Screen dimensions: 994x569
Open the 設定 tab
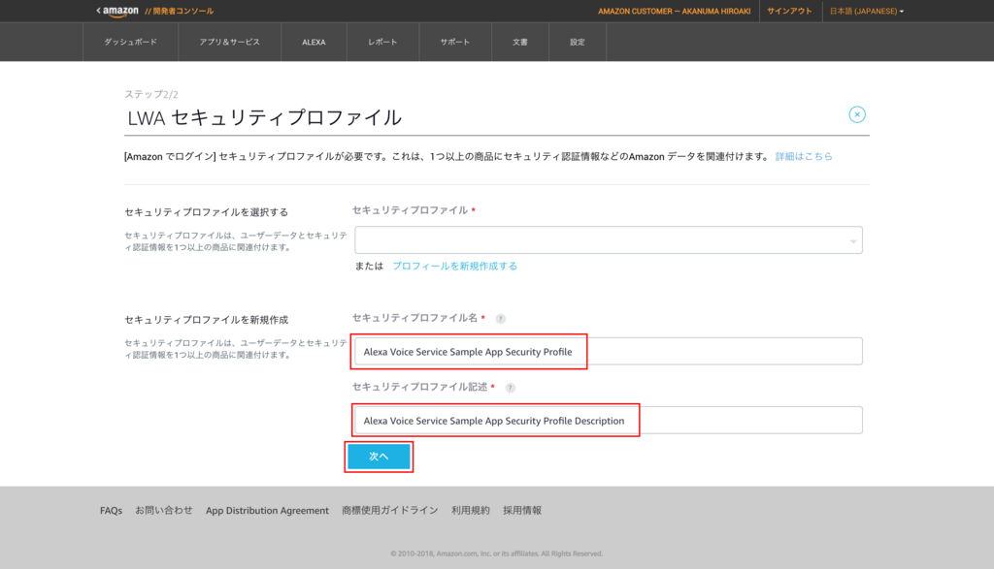coord(578,42)
